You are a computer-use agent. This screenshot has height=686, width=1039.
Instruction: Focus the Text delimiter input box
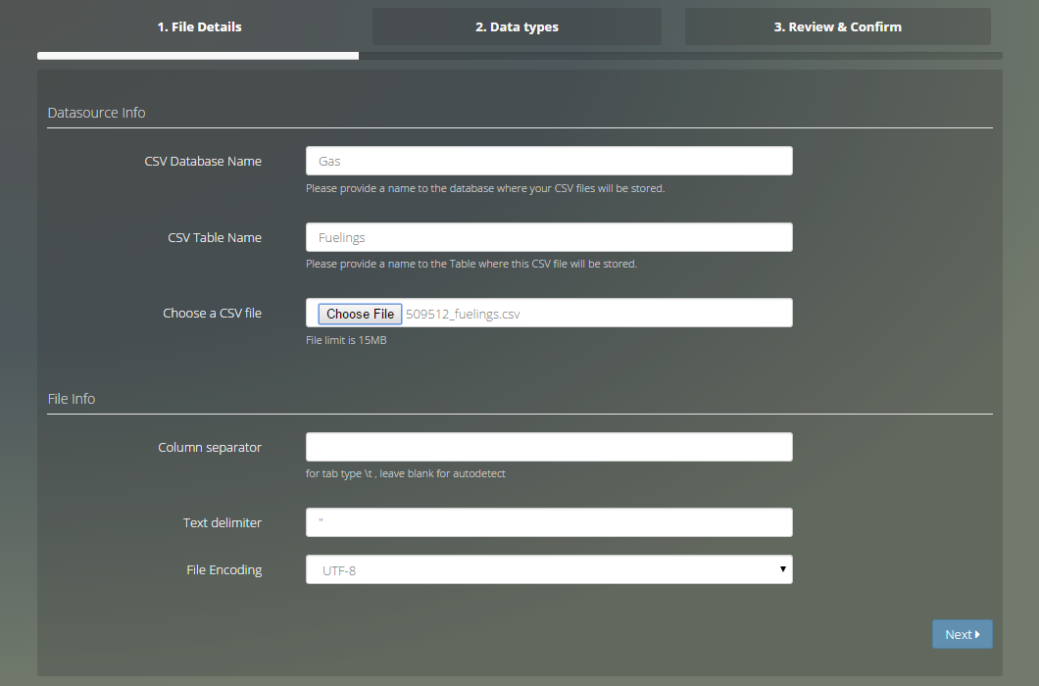(548, 522)
